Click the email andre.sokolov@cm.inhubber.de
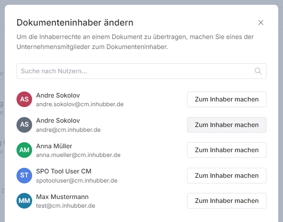 pyautogui.click(x=79, y=104)
